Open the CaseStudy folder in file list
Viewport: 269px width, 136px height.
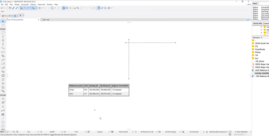(260, 49)
